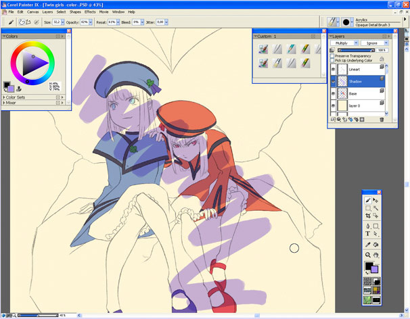Click the Clone Color stamp icon in Colors
Screen dimensions: 410x319
point(18,89)
